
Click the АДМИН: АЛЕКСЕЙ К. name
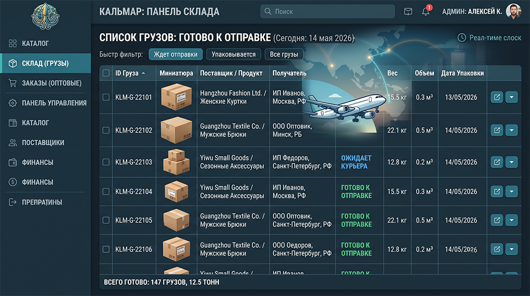472,12
